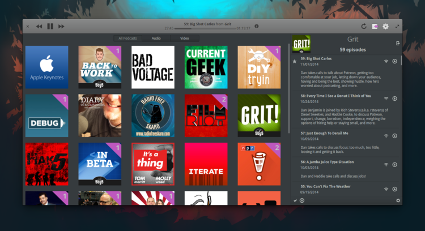
Task: Click the rewind button in the toolbar
Action: 39,26
